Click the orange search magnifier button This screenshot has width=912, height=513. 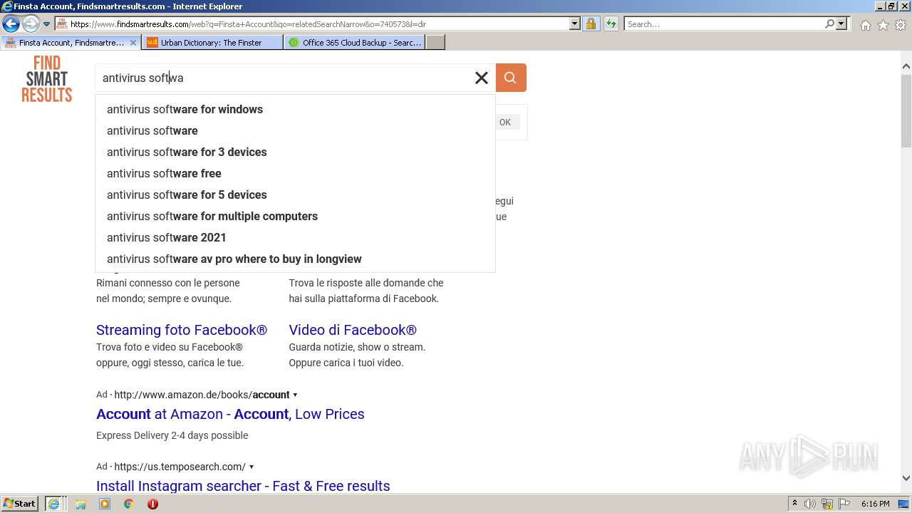[x=511, y=78]
